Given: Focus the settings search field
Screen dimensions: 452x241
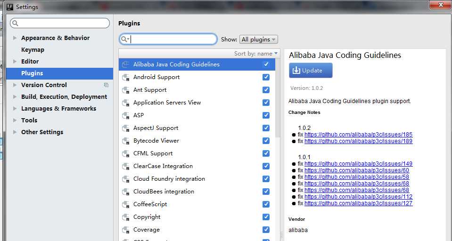Looking at the screenshot, I should click(60, 24).
